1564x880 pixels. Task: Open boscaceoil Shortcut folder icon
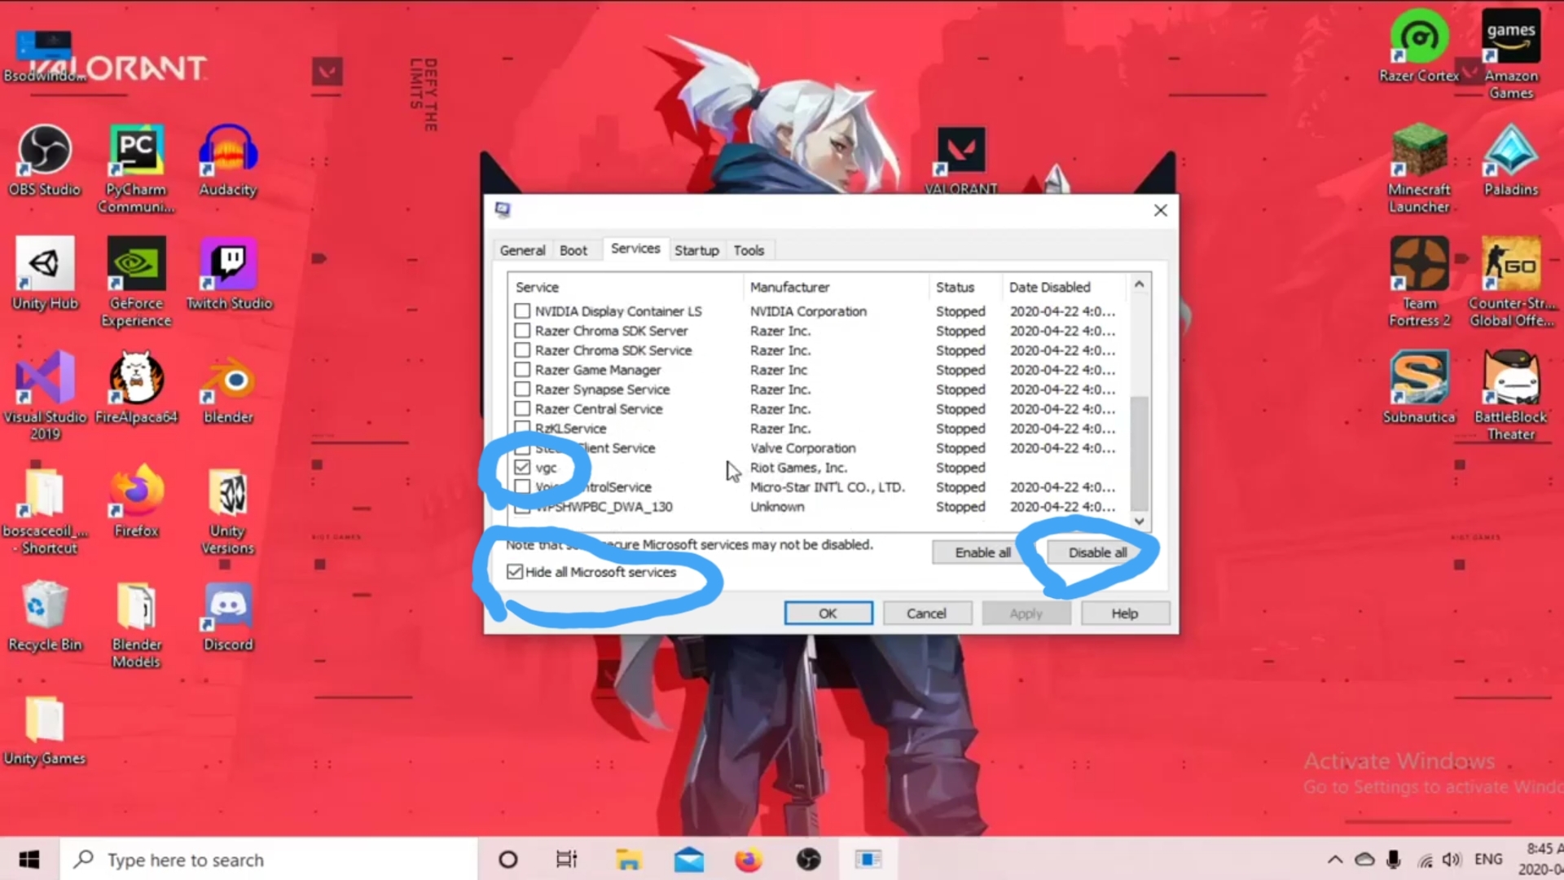click(x=45, y=511)
